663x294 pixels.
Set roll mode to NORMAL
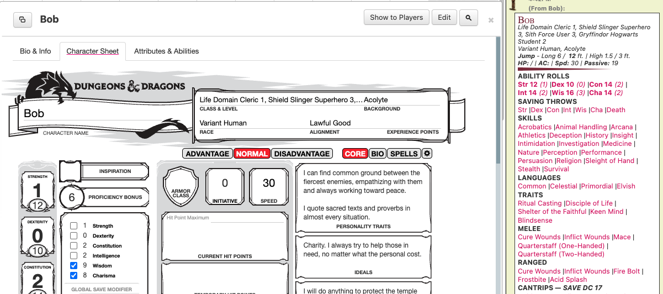click(252, 154)
